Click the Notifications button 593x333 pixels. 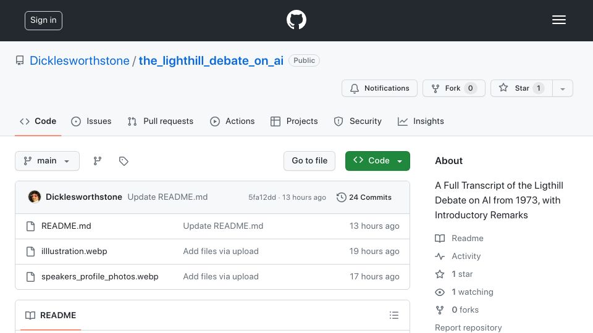coord(379,88)
